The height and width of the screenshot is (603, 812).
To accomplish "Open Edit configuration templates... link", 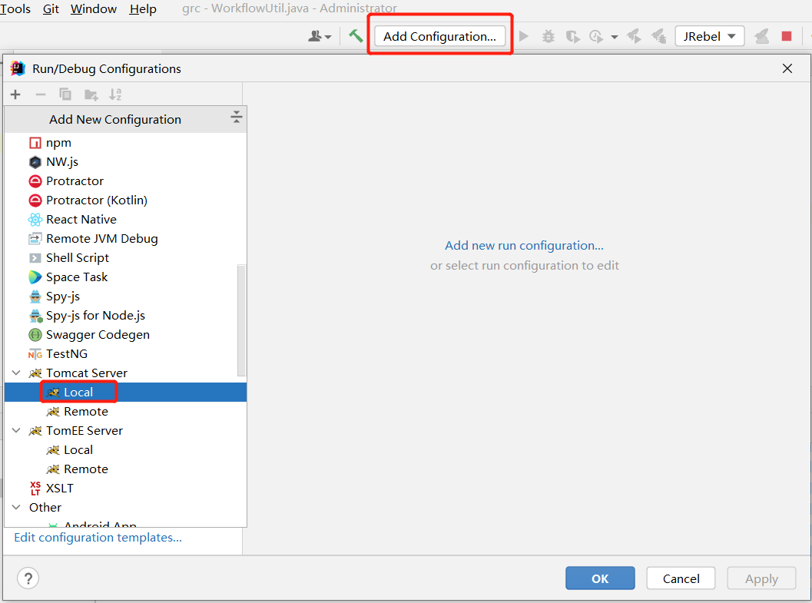I will 98,537.
